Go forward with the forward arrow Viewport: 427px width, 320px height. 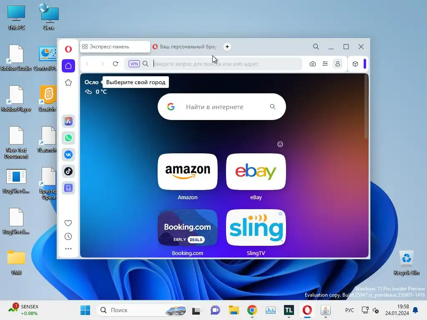[103, 64]
